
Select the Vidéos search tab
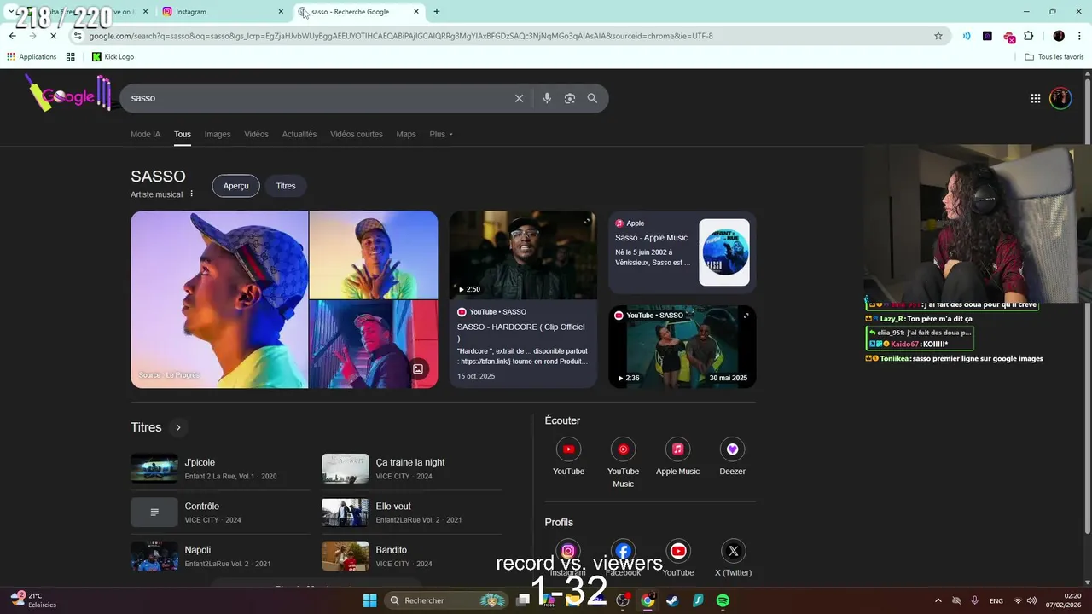[x=256, y=134]
